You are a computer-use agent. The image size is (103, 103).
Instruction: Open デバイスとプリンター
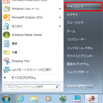[x=81, y=56]
